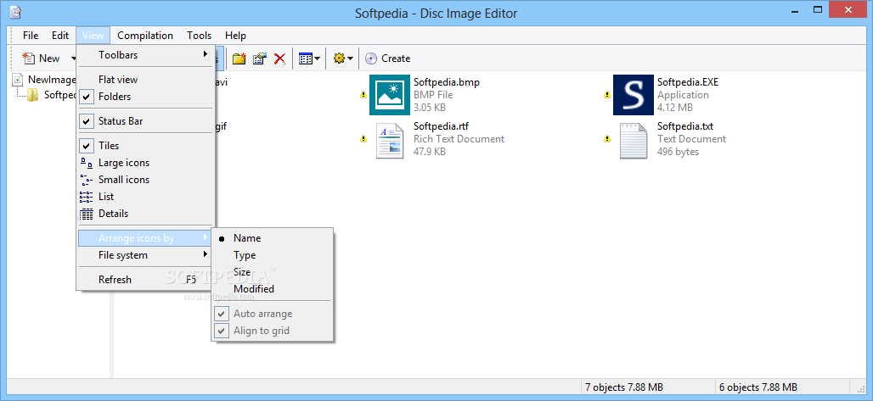This screenshot has height=401, width=873.
Task: Click the view mode table icon
Action: (305, 58)
